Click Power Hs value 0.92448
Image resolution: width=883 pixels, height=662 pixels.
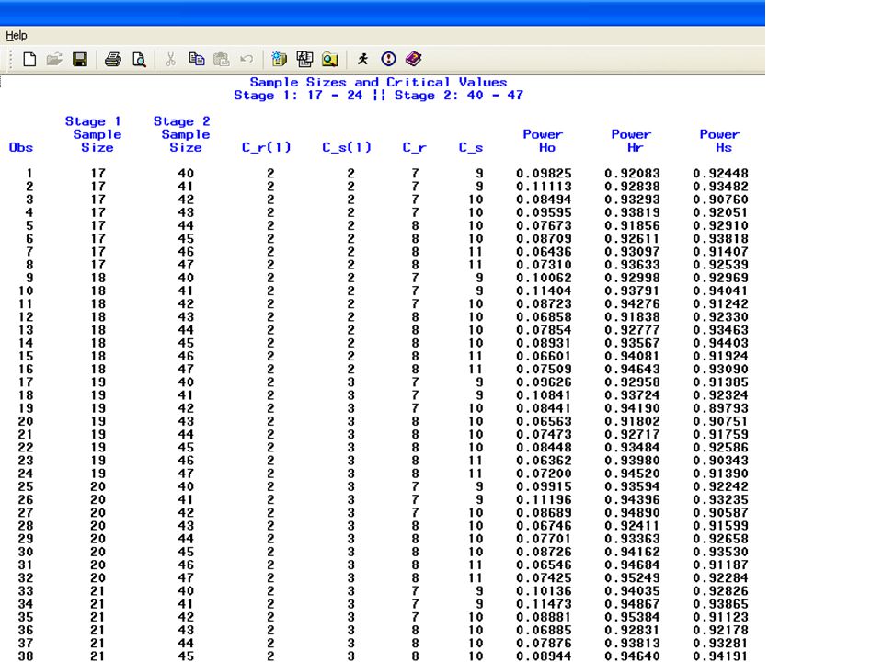click(x=721, y=174)
